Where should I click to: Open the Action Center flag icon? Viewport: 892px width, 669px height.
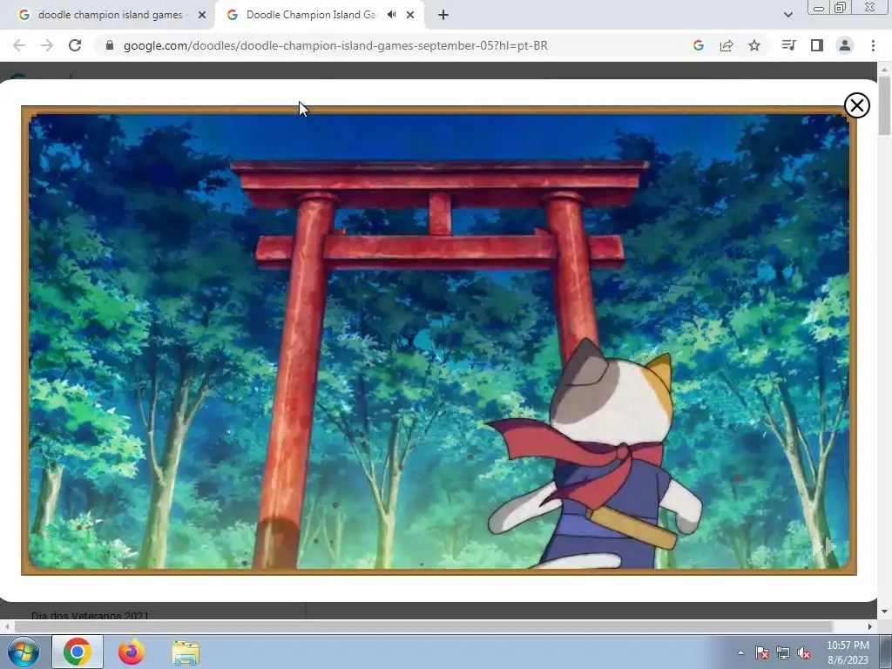click(x=762, y=653)
